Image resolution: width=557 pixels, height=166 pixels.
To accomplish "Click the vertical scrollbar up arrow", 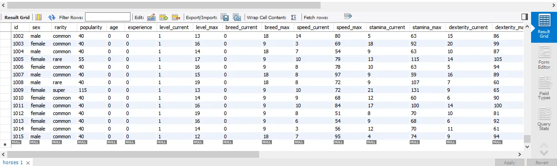I will click(527, 26).
